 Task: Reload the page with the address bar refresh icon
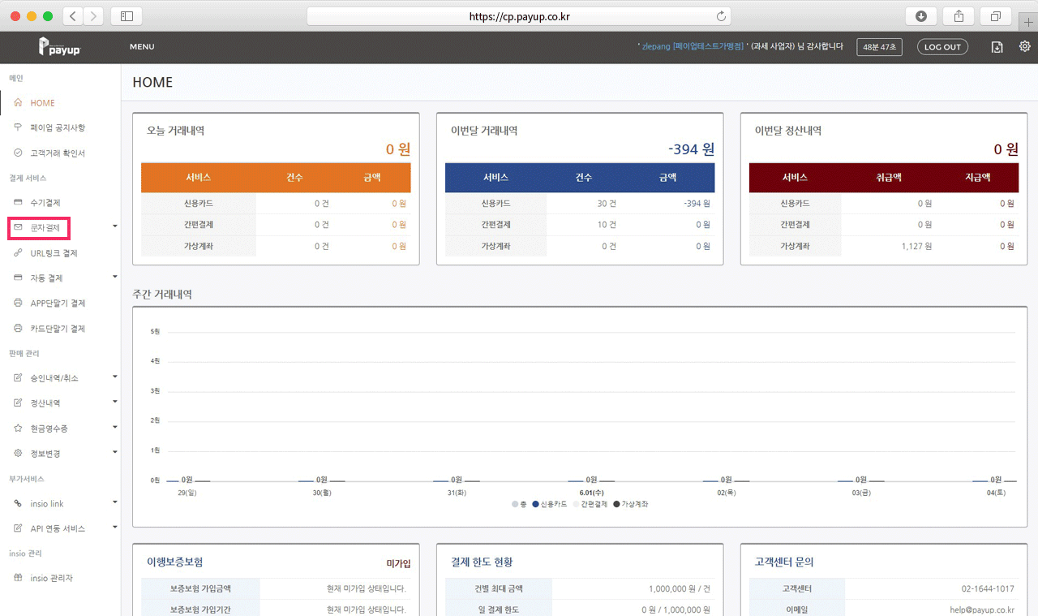pos(720,16)
